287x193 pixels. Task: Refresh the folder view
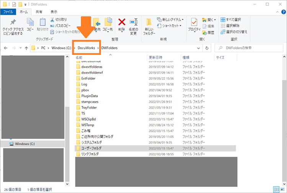[x=207, y=48]
